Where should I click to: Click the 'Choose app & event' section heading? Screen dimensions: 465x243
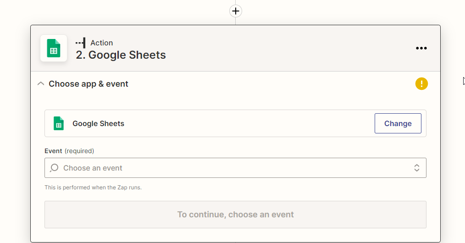[89, 84]
